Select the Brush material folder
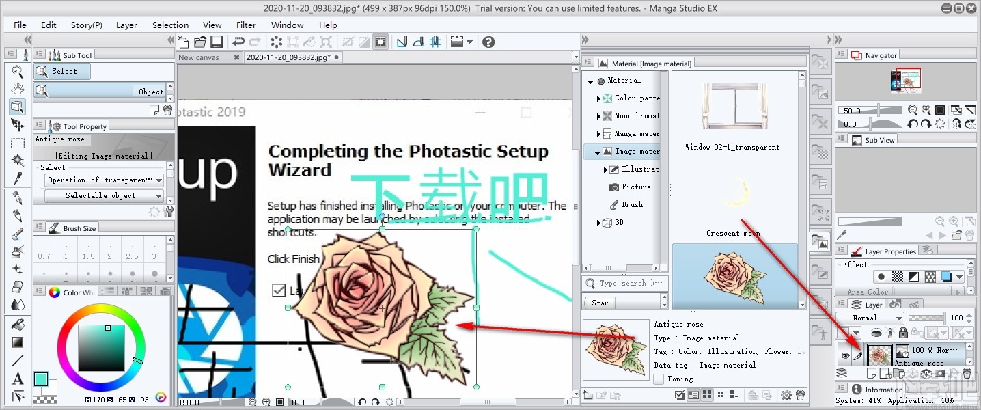This screenshot has height=410, width=981. (x=632, y=204)
